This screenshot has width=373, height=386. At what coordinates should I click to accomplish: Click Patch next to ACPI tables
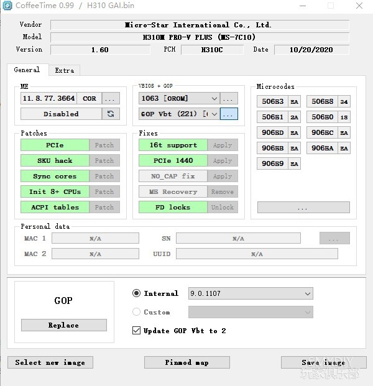tap(104, 207)
